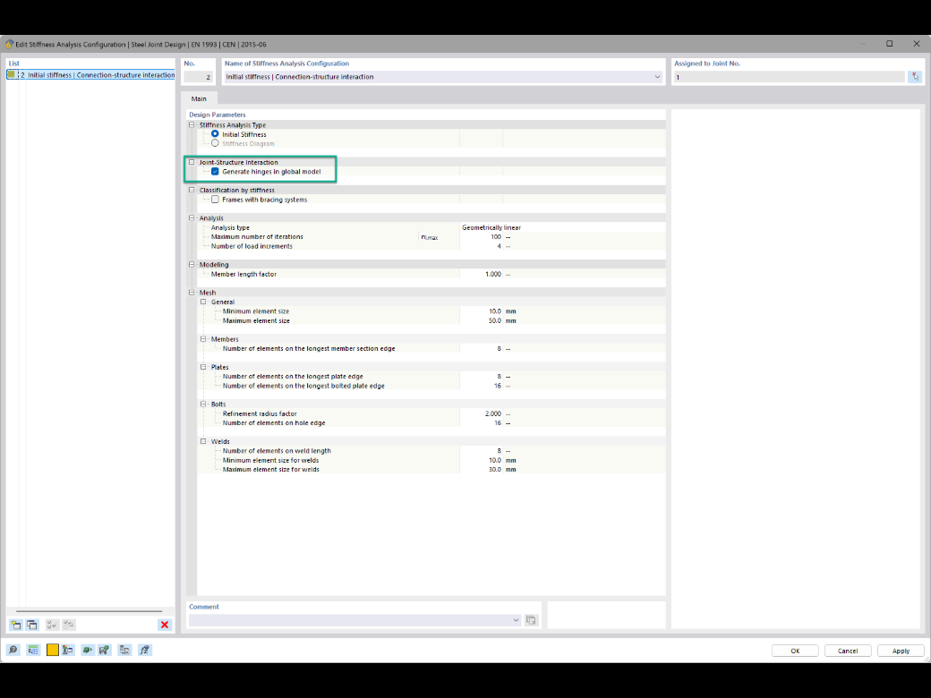Image resolution: width=931 pixels, height=698 pixels.
Task: Click the comment library icon
Action: (x=532, y=619)
